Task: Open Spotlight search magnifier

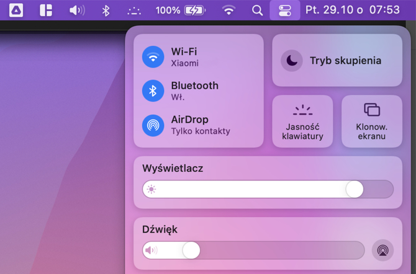Action: [x=257, y=11]
